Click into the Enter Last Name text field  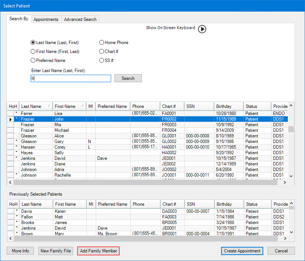[x=71, y=78]
